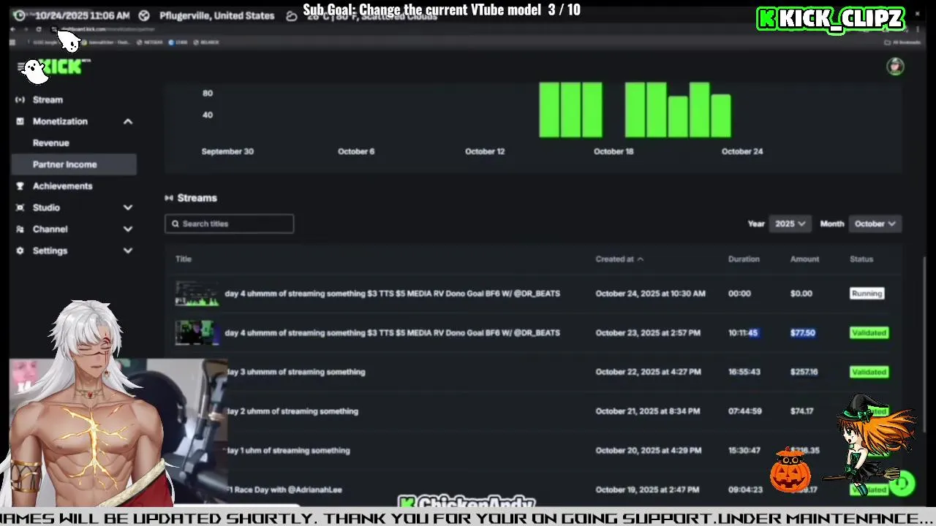Click 'October 23, 2025 at 2:57 PM' cell

(648, 333)
